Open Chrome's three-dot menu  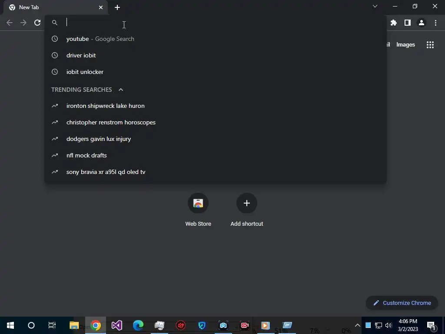[435, 23]
